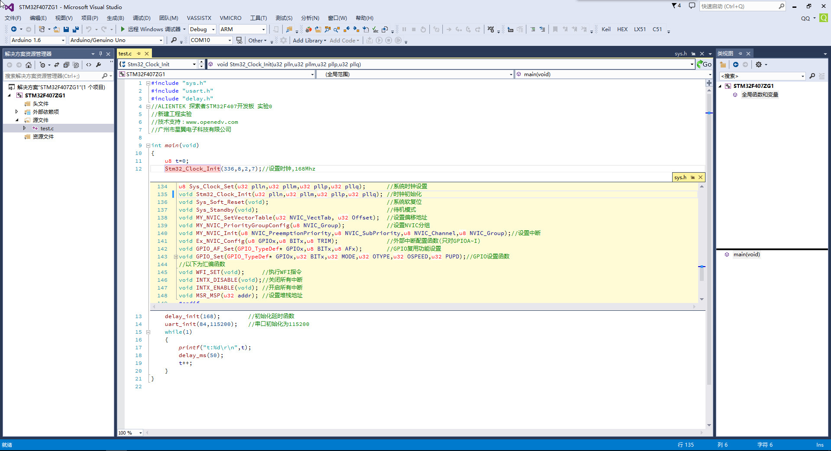This screenshot has width=831, height=451.
Task: Toggle the Pending Changes Filter clock icon
Action: coord(42,65)
